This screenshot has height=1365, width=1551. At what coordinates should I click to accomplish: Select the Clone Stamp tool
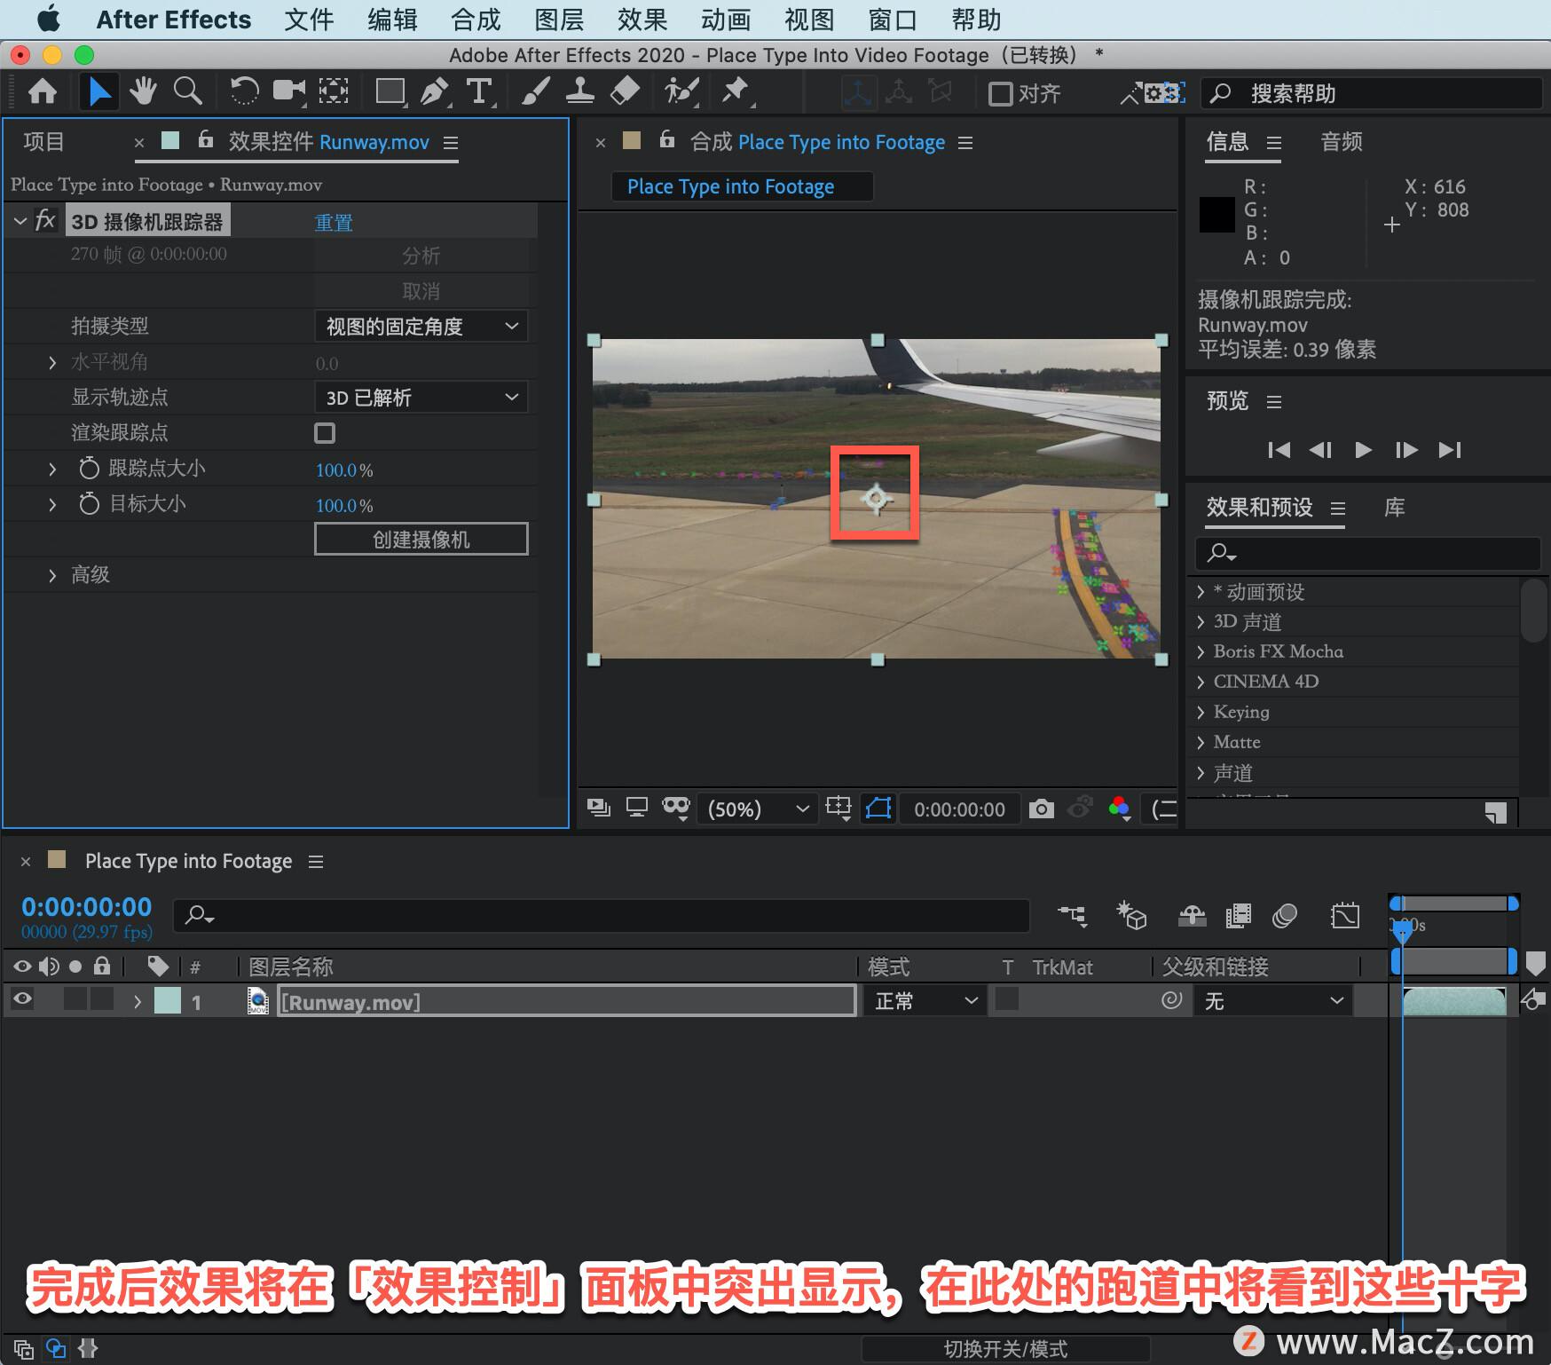[x=579, y=91]
